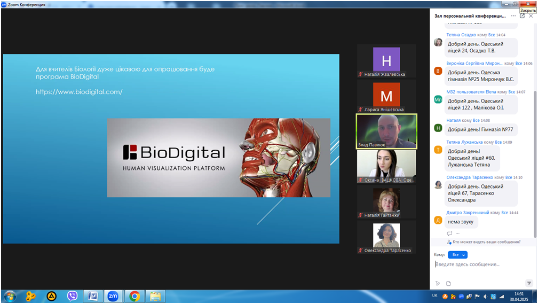This screenshot has height=304, width=538.
Task: Click sender name Дмитро Закренчний
Action: 468,213
